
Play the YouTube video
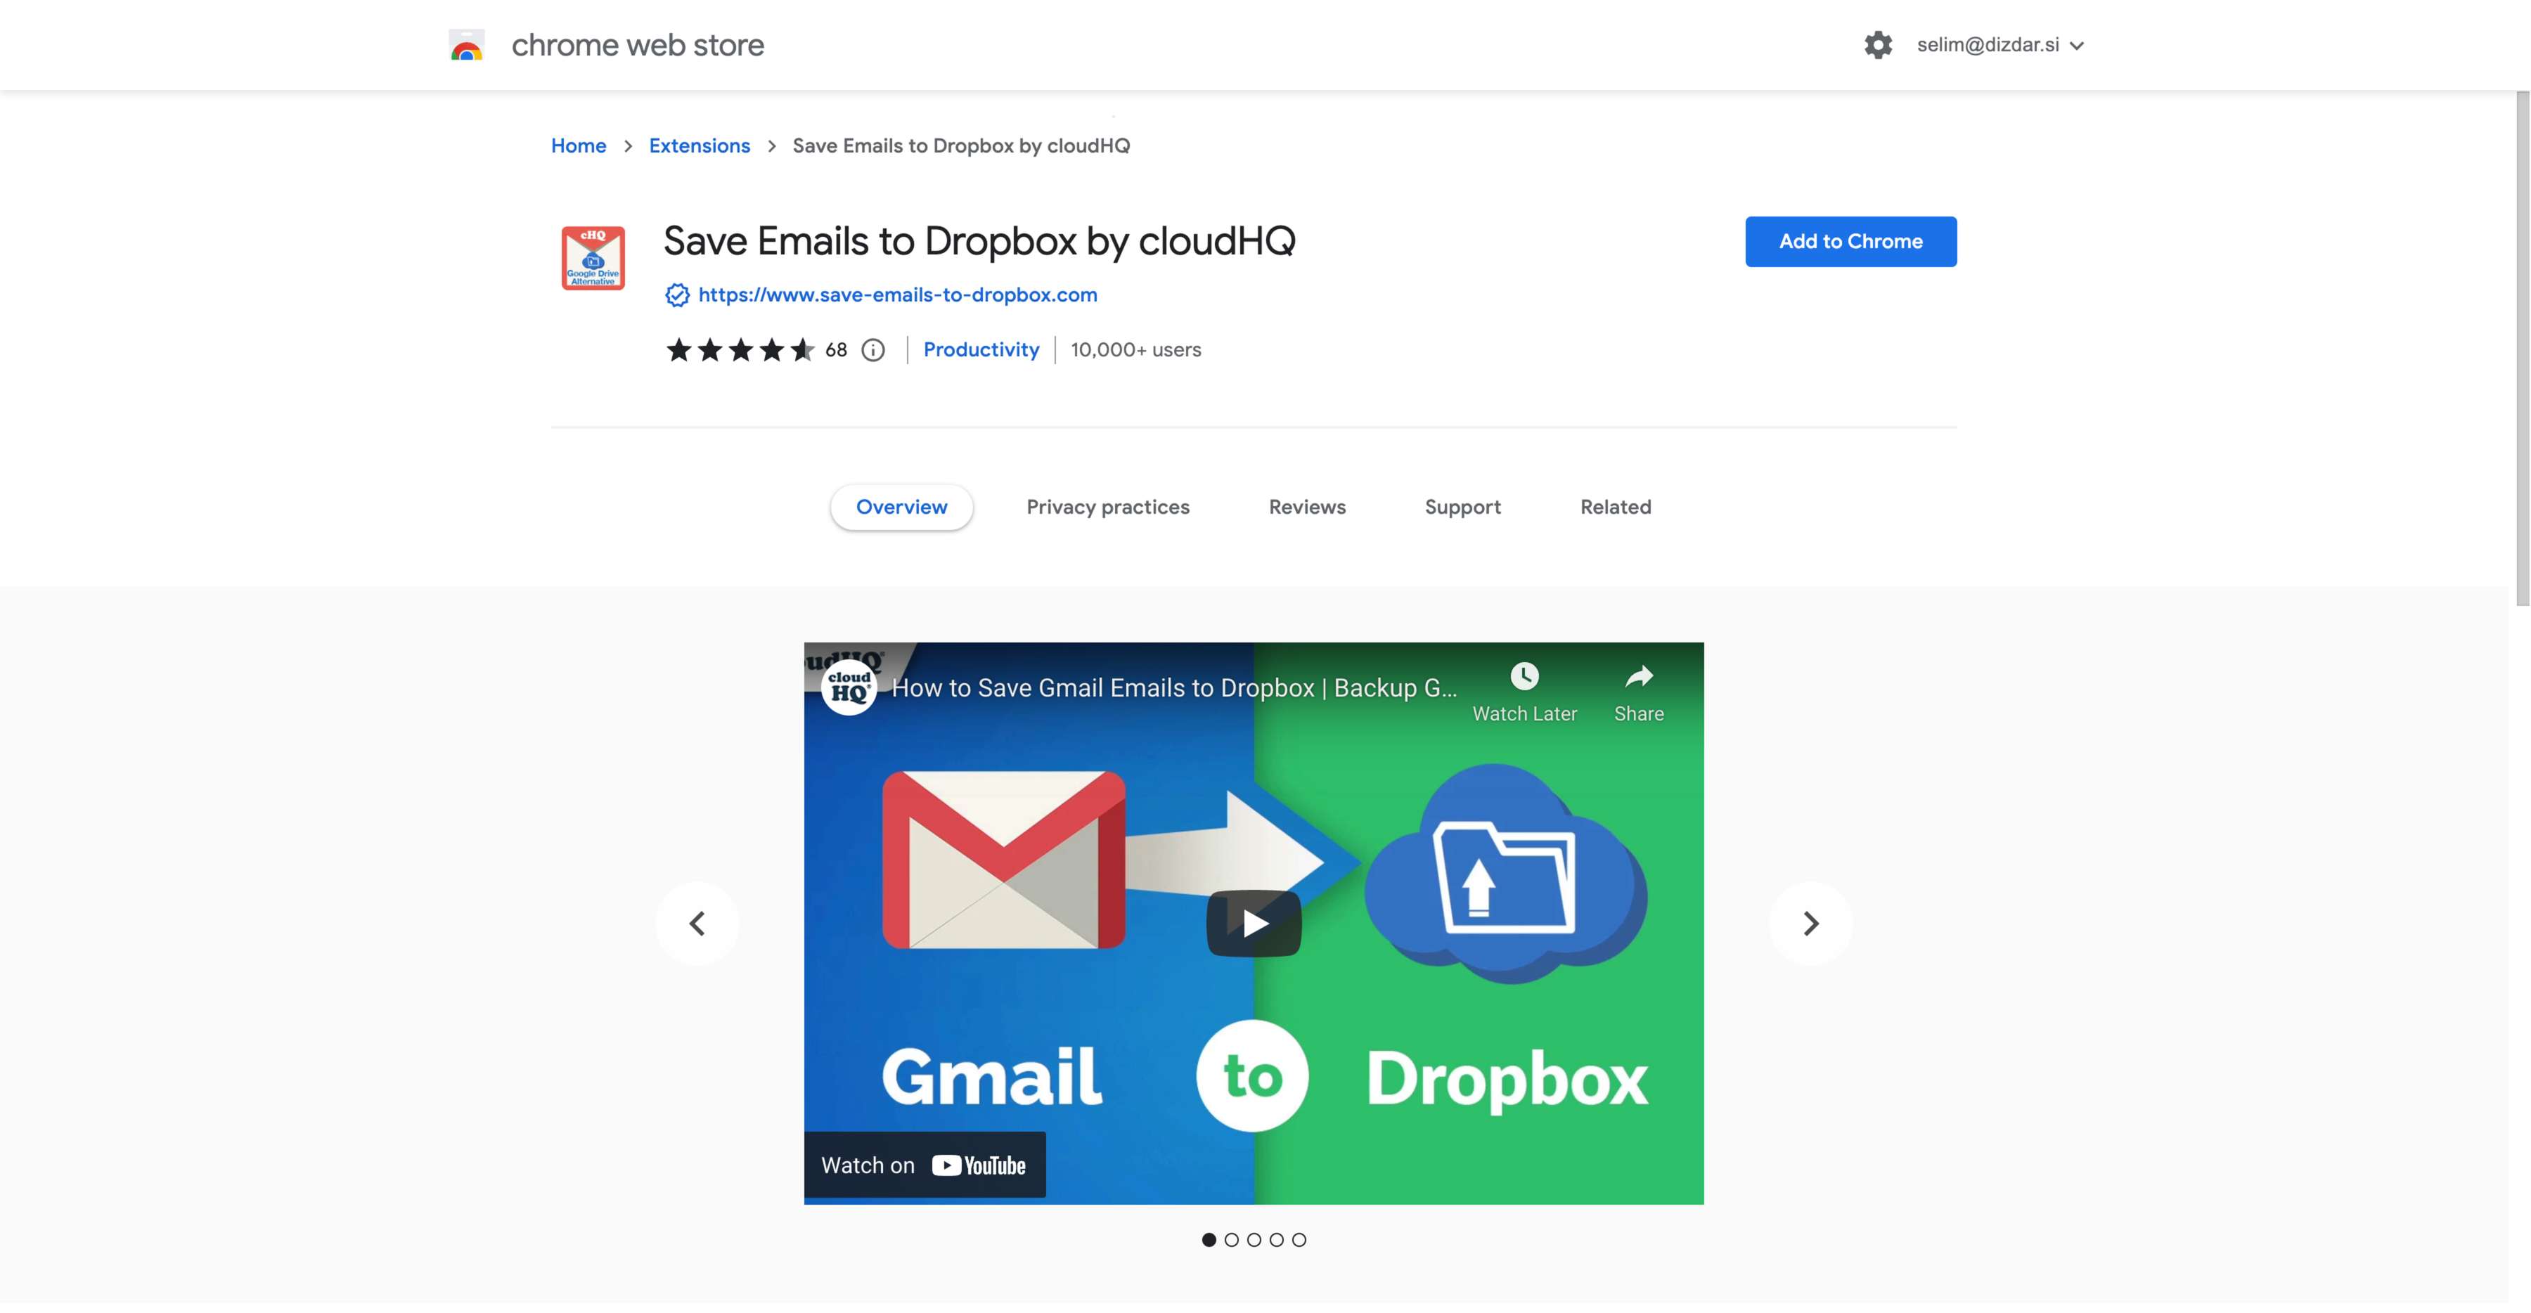click(x=1254, y=923)
